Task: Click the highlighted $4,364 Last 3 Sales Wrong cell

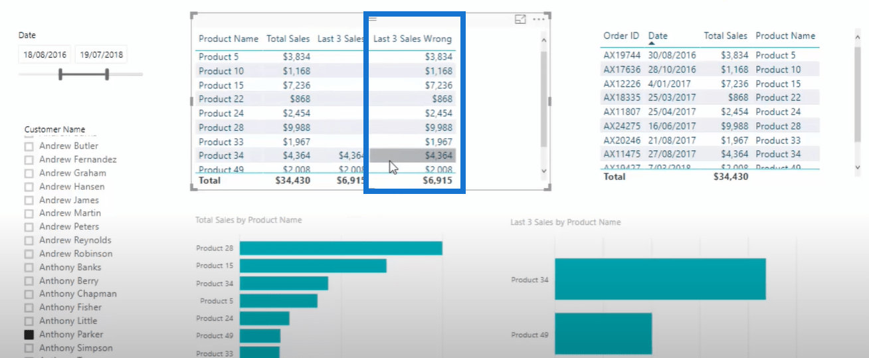Action: coord(413,155)
